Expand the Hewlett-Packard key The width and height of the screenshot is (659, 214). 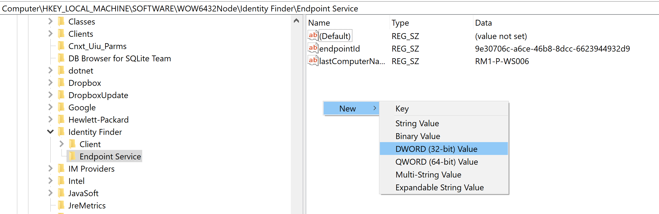pos(50,120)
